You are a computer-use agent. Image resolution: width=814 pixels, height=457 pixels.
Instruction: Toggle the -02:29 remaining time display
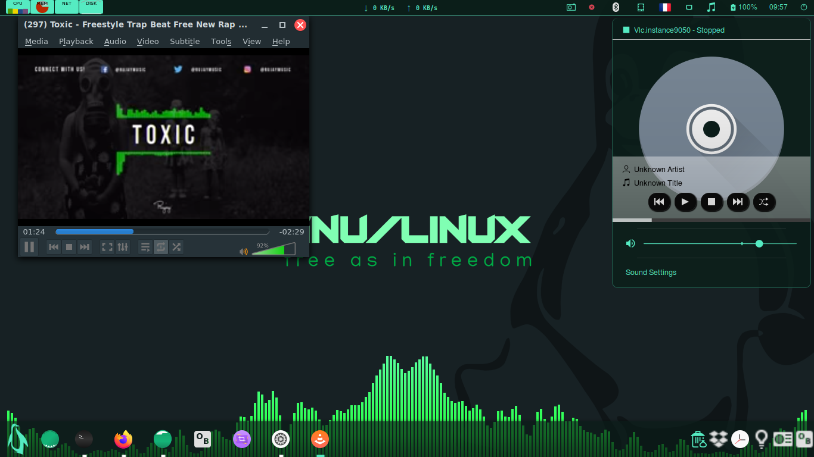click(x=292, y=232)
